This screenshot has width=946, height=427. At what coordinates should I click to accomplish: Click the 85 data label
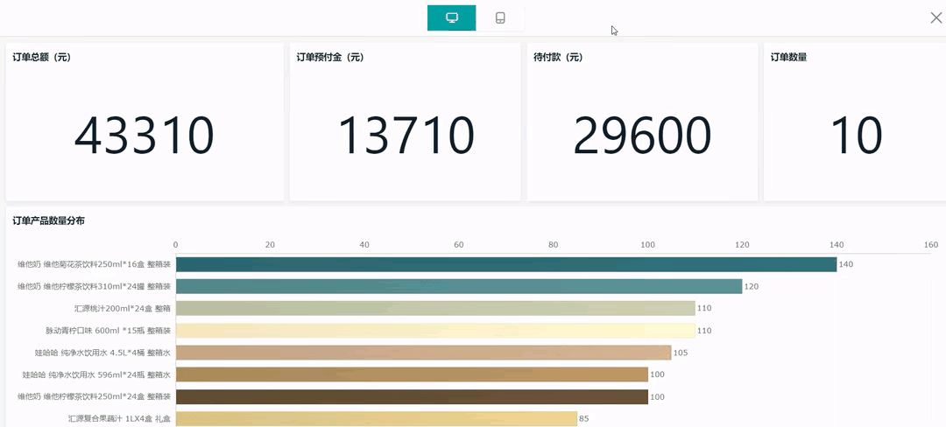click(x=584, y=418)
